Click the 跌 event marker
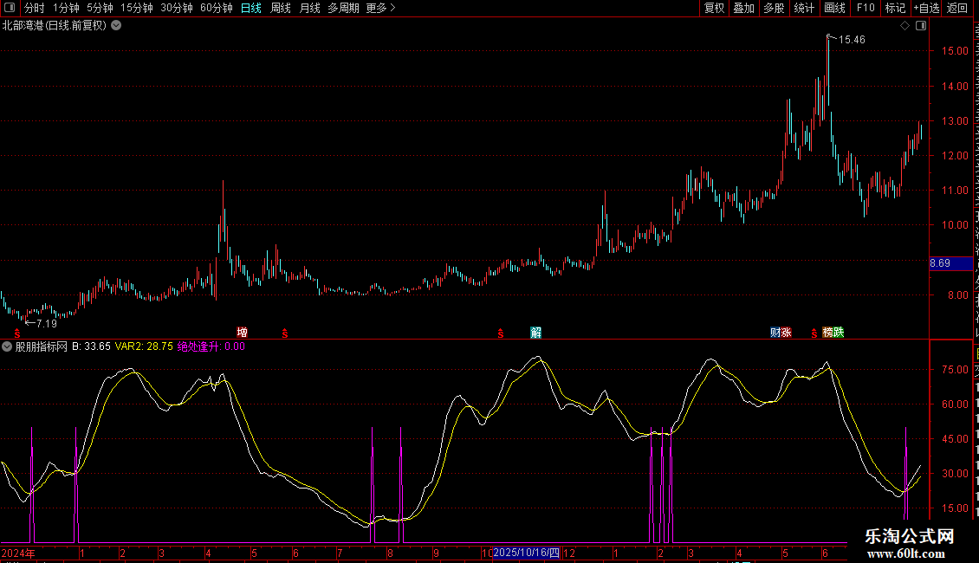 [x=839, y=332]
